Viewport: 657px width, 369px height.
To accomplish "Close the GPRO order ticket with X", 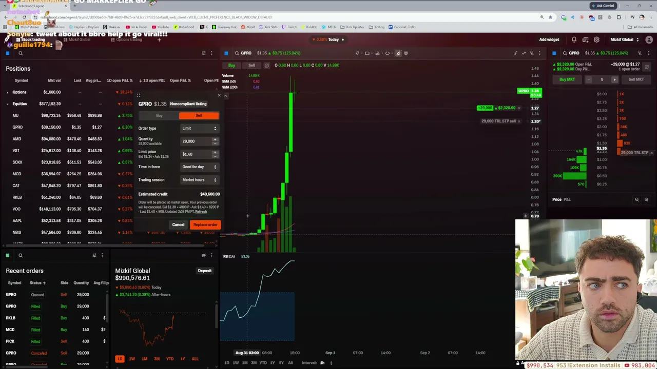I will coord(219,96).
